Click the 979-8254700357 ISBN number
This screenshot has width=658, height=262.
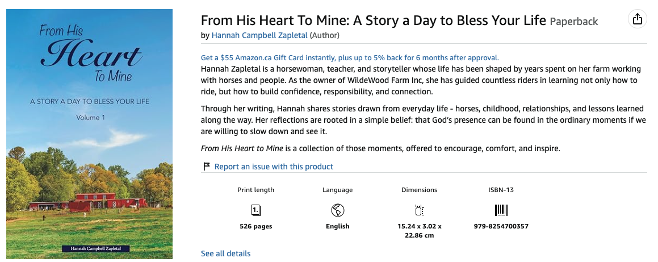(501, 226)
